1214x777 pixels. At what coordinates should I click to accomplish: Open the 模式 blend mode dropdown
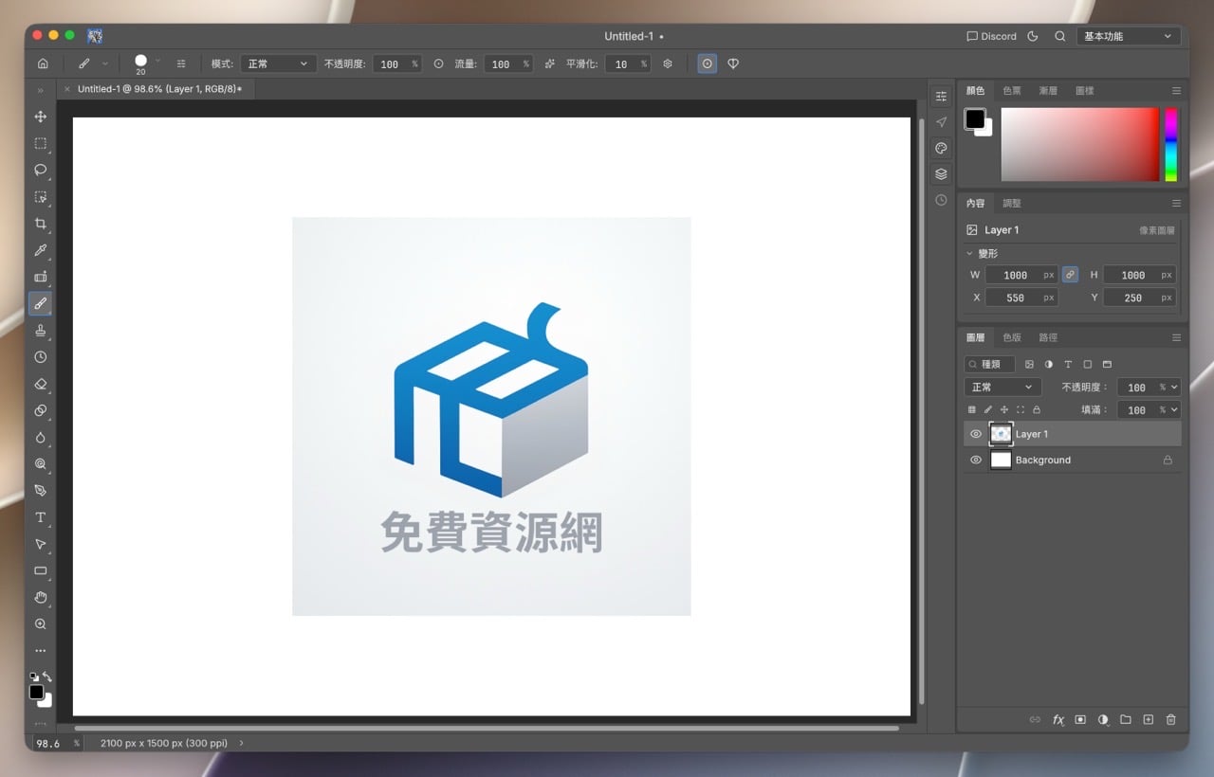pyautogui.click(x=278, y=63)
